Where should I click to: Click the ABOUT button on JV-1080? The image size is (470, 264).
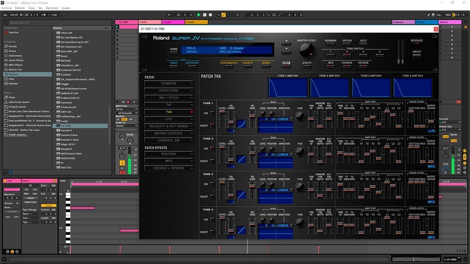[x=417, y=56]
